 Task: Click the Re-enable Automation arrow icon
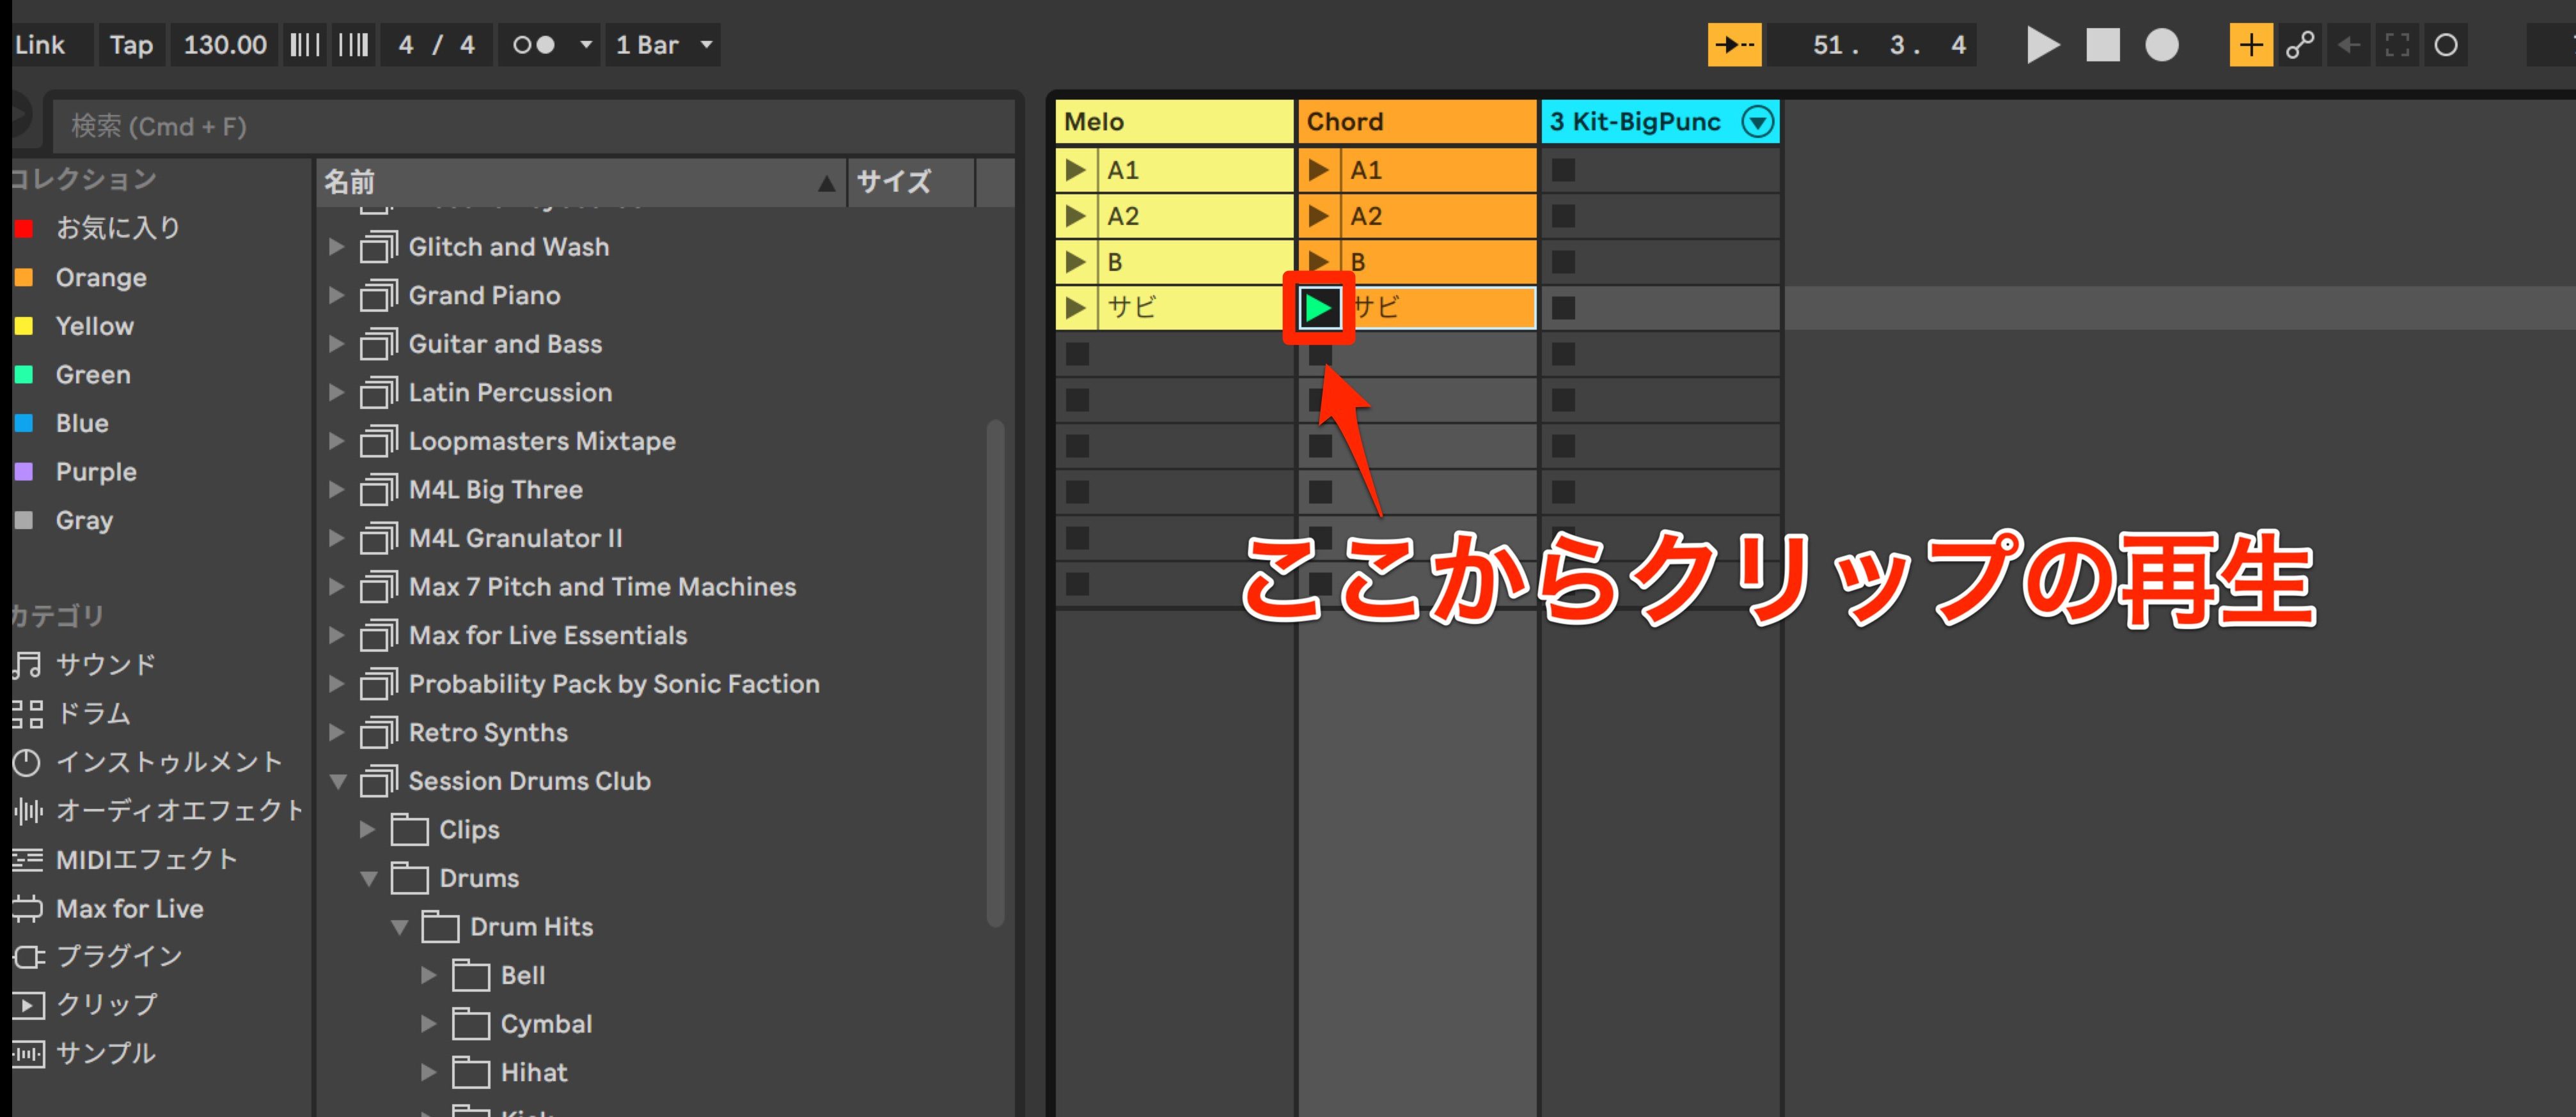tap(2349, 45)
